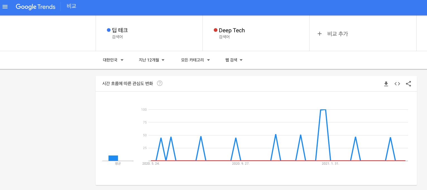
Task: Click the blue average bar above 평균
Action: [113, 158]
